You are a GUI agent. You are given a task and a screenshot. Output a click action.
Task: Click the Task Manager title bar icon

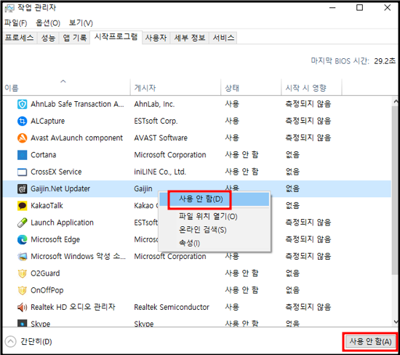tap(9, 8)
